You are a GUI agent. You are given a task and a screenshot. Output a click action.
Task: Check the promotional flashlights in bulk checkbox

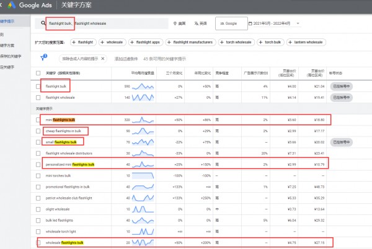pyautogui.click(x=38, y=187)
